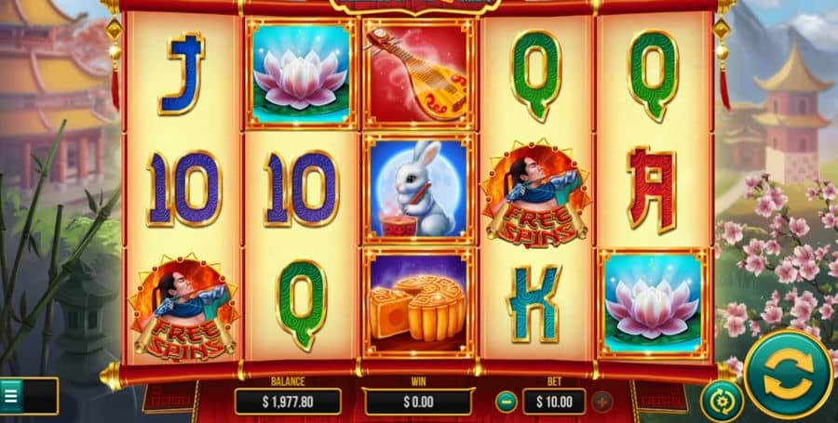838x423 pixels.
Task: Click the purple 10 on the first reel
Action: (183, 189)
